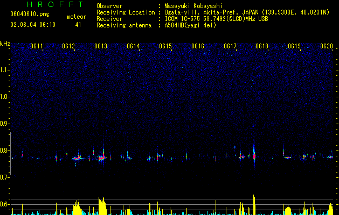Click the 0613 time marker

pyautogui.click(x=101, y=46)
